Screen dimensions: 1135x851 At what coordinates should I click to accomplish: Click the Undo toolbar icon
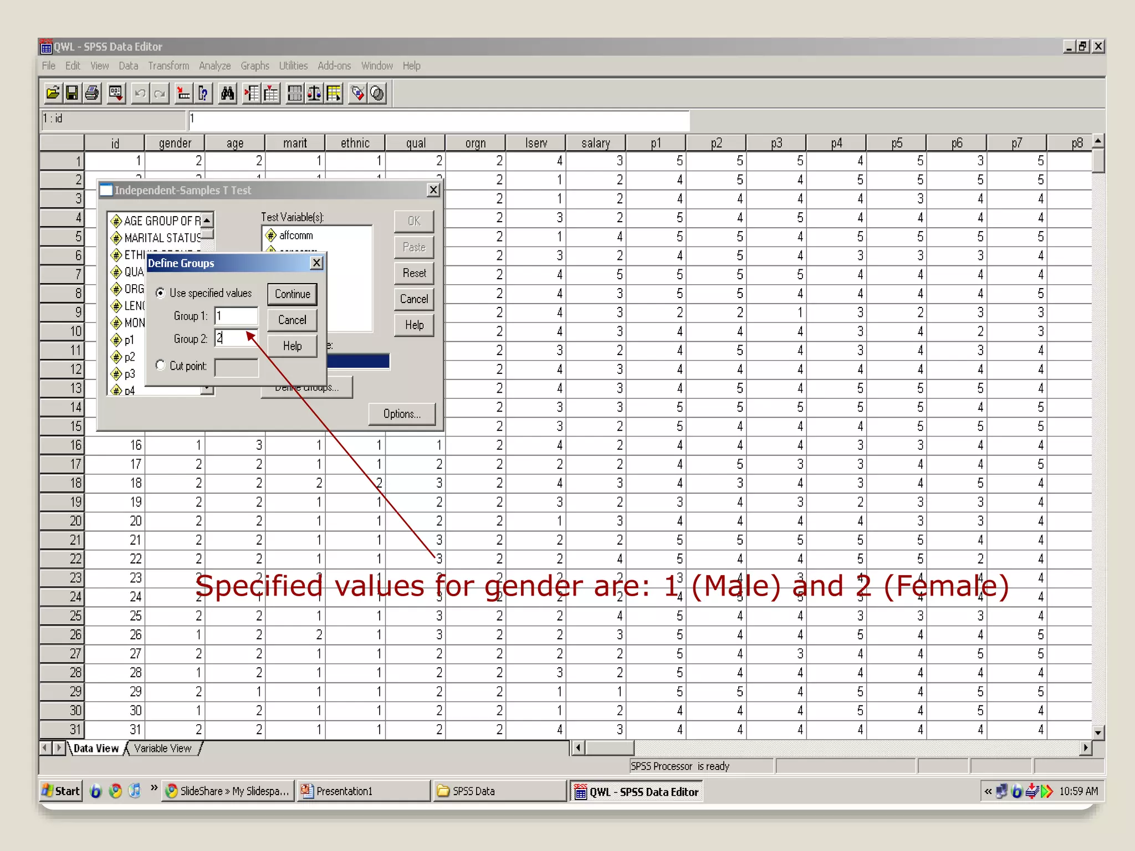pos(140,93)
